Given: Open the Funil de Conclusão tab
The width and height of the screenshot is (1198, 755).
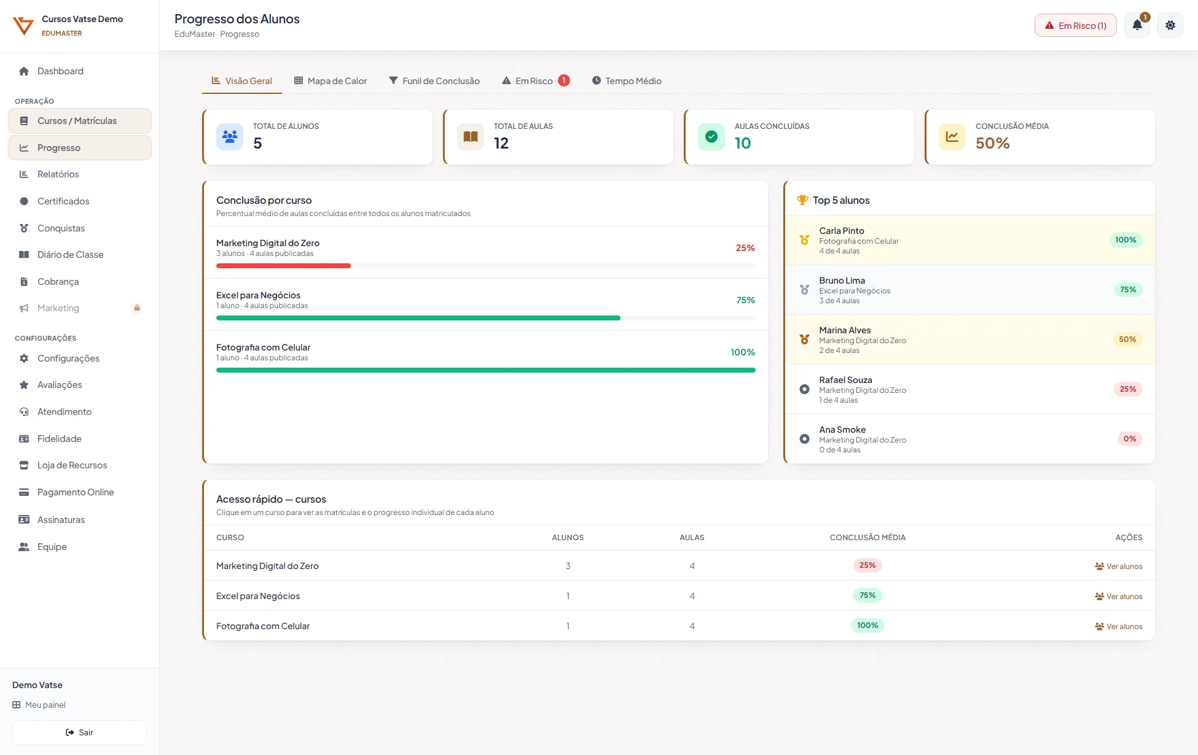Looking at the screenshot, I should tap(434, 81).
